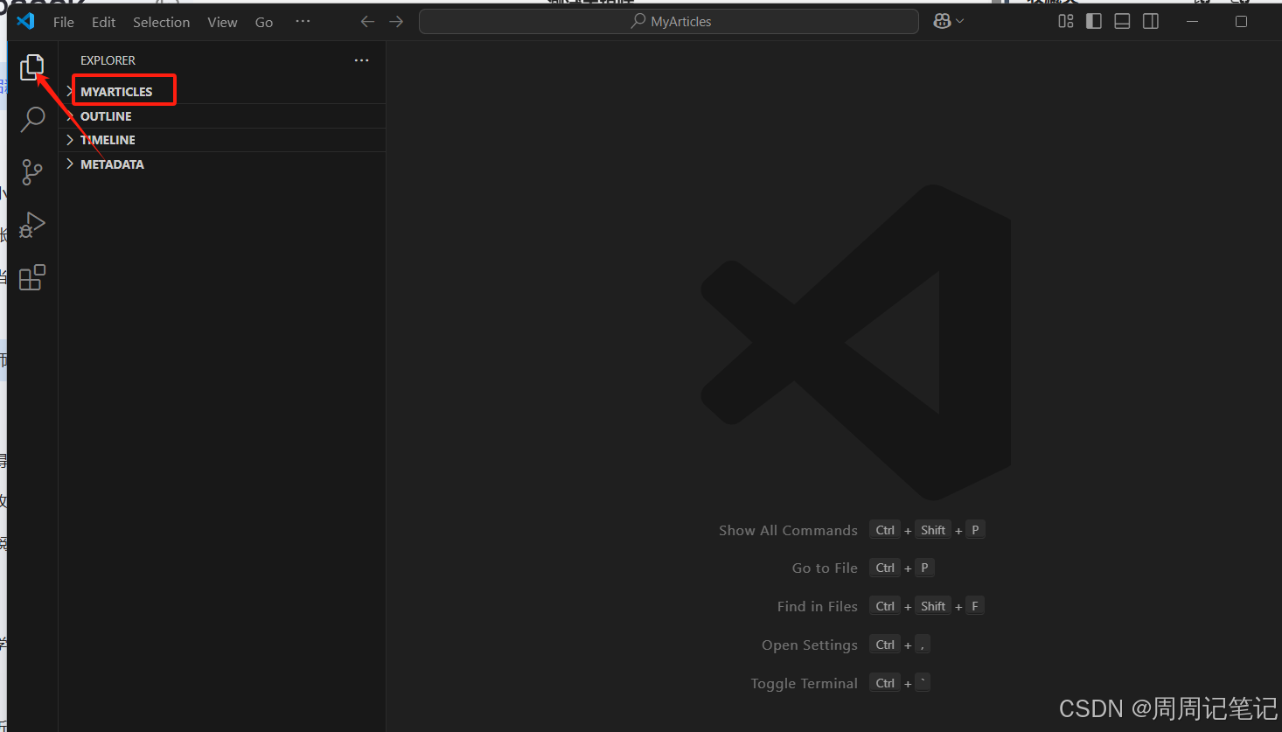Click the Go to File shortcut hint
1282x732 pixels.
pos(863,568)
